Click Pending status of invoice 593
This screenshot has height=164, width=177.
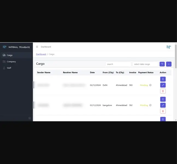tap(144, 85)
